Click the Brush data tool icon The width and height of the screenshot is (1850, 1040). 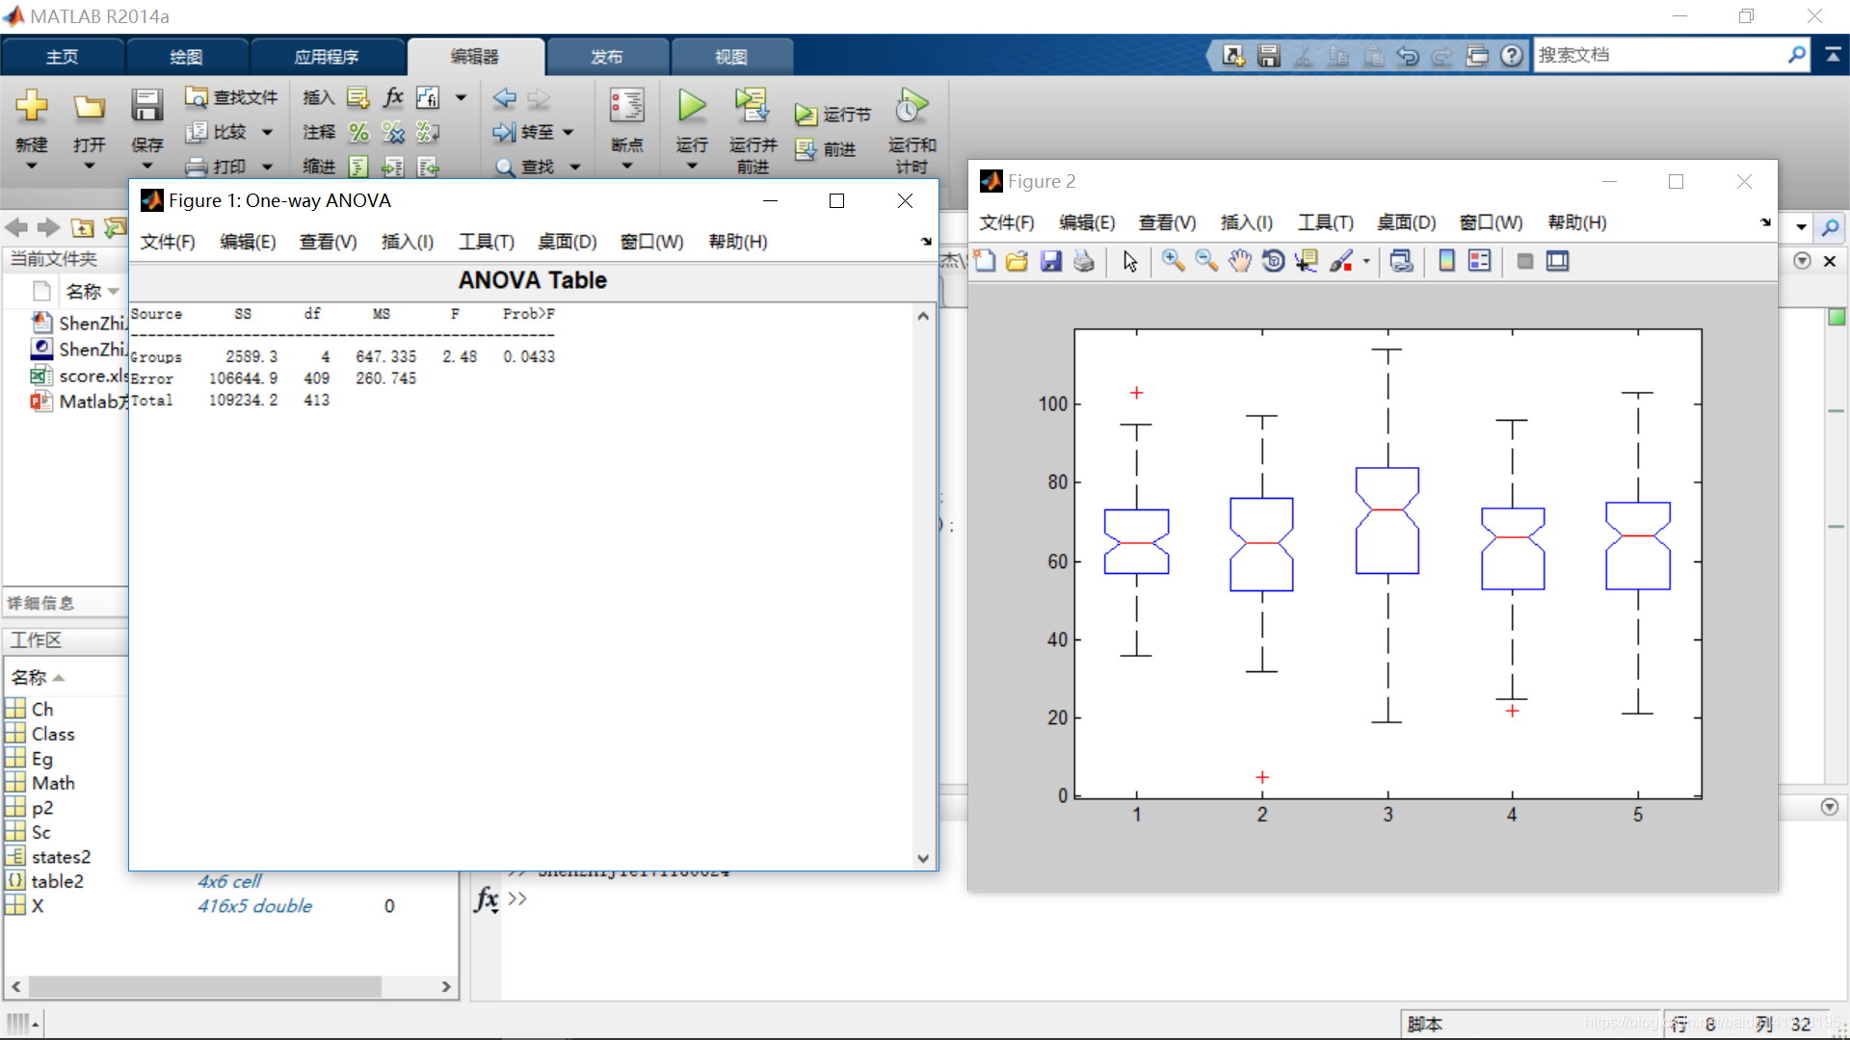(x=1340, y=261)
